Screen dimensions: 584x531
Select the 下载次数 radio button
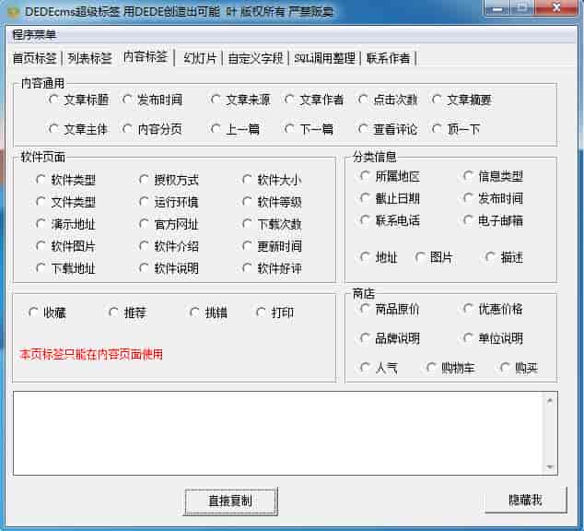point(272,224)
